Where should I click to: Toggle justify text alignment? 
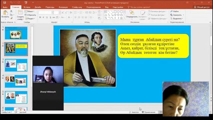86,17
